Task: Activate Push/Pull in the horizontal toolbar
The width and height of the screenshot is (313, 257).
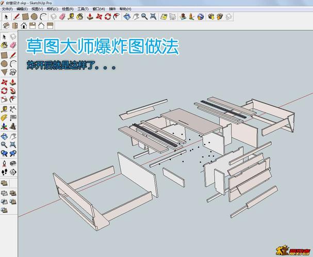Action: (90, 17)
